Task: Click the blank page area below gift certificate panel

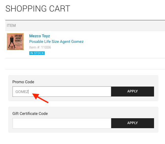Action: click(x=83, y=138)
